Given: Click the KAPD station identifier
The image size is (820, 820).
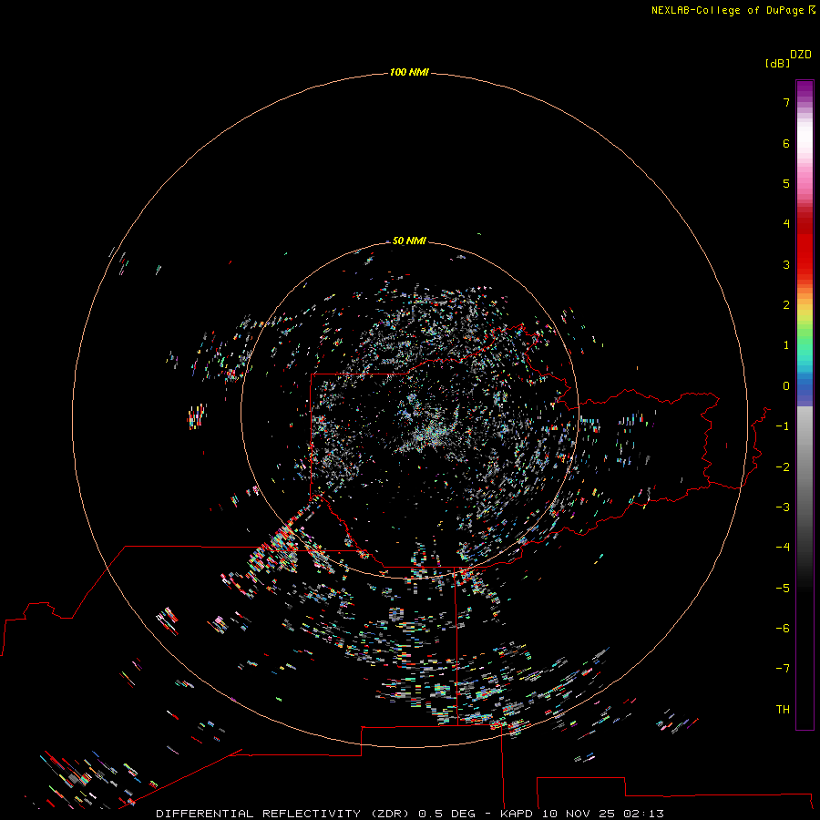Looking at the screenshot, I should 517,814.
